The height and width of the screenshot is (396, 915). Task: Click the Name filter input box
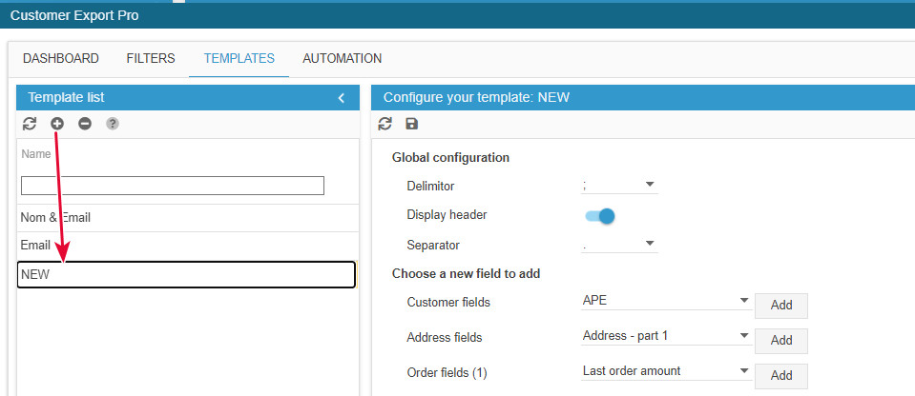point(173,186)
